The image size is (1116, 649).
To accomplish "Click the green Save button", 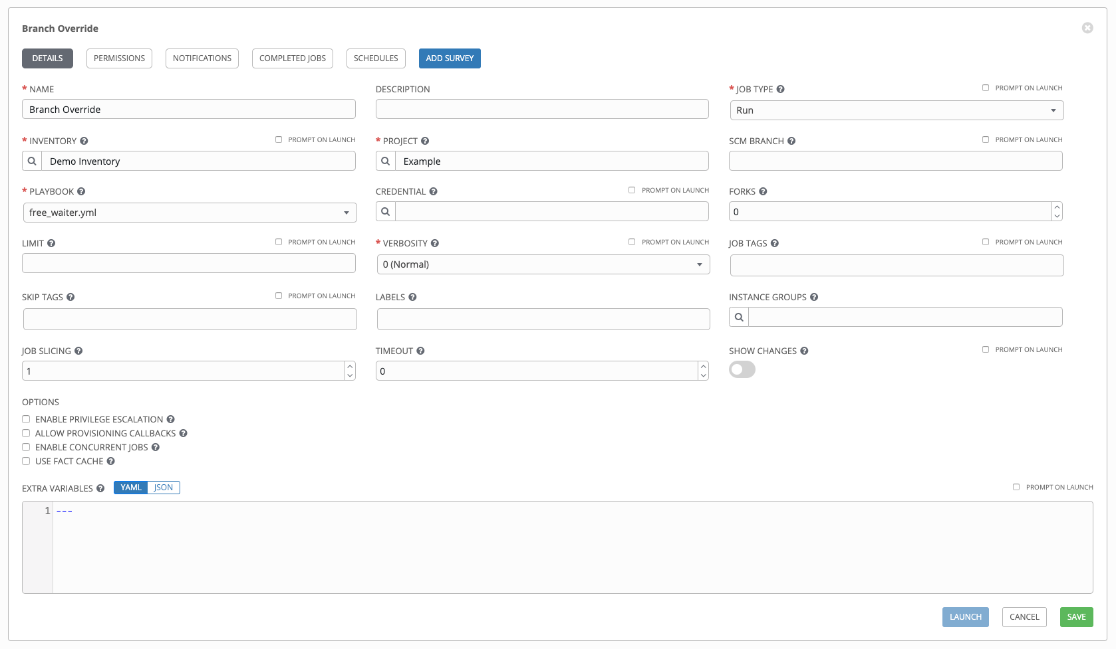I will pos(1076,617).
